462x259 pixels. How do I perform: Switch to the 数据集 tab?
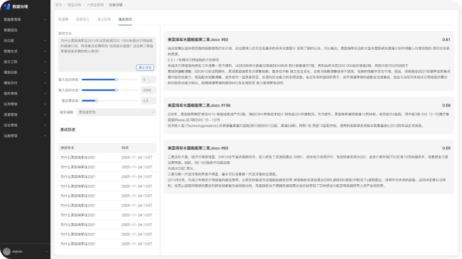point(64,20)
